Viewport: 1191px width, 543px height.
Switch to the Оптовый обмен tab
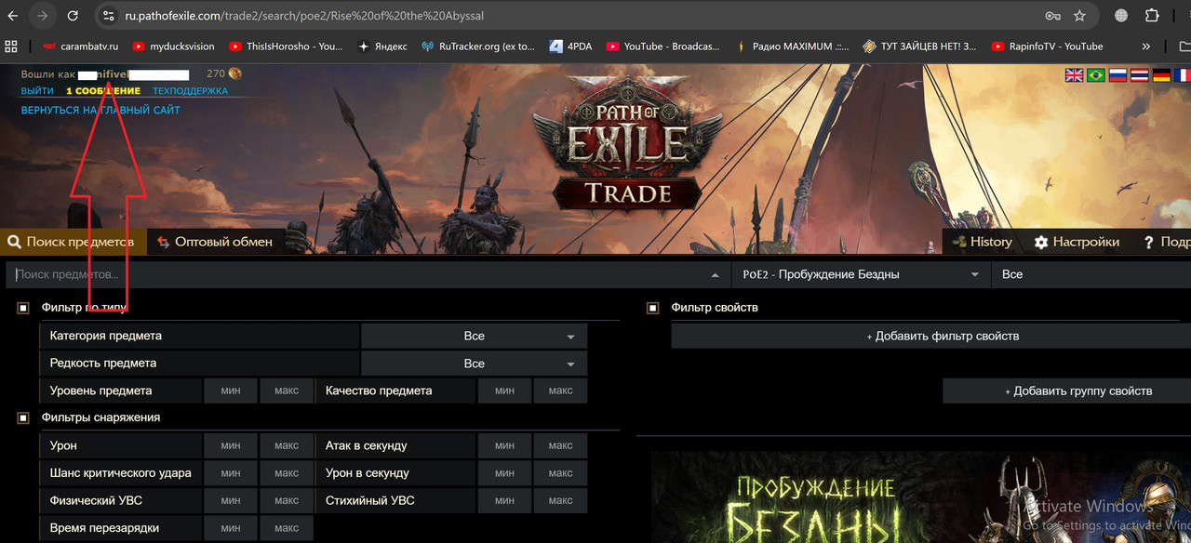(x=216, y=242)
